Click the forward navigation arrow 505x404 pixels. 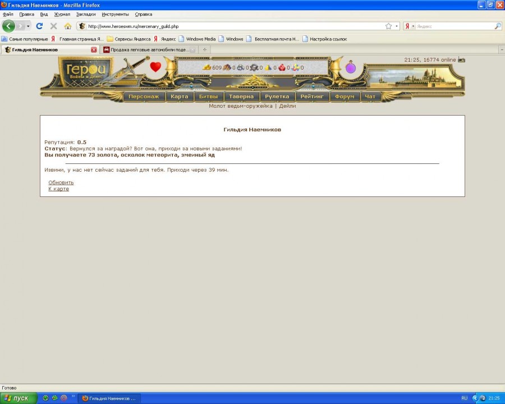pos(20,26)
